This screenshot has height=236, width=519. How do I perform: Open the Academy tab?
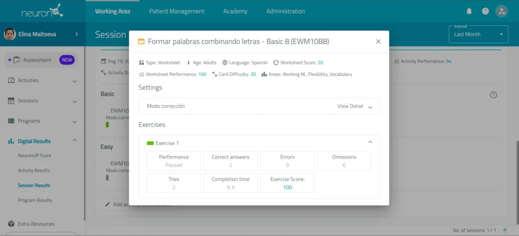click(235, 11)
